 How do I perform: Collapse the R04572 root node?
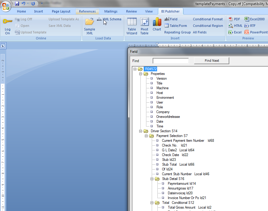pyautogui.click(x=135, y=69)
